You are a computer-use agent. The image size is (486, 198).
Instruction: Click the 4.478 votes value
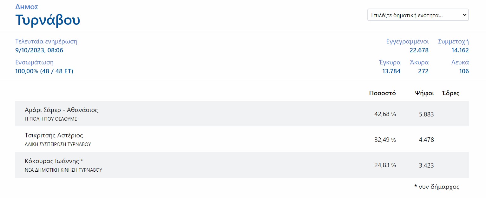click(426, 140)
